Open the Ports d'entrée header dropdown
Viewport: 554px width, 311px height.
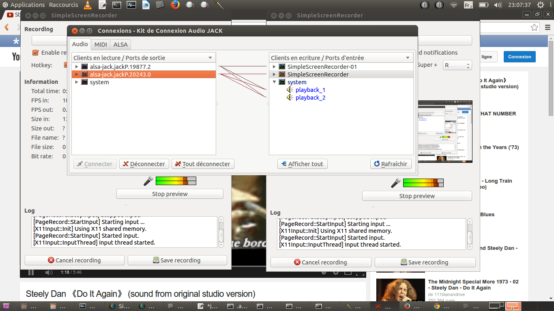408,58
